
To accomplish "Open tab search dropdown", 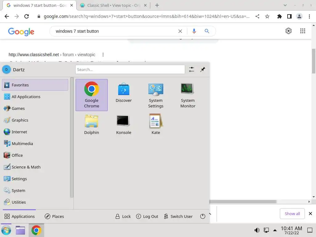I will click(x=285, y=6).
